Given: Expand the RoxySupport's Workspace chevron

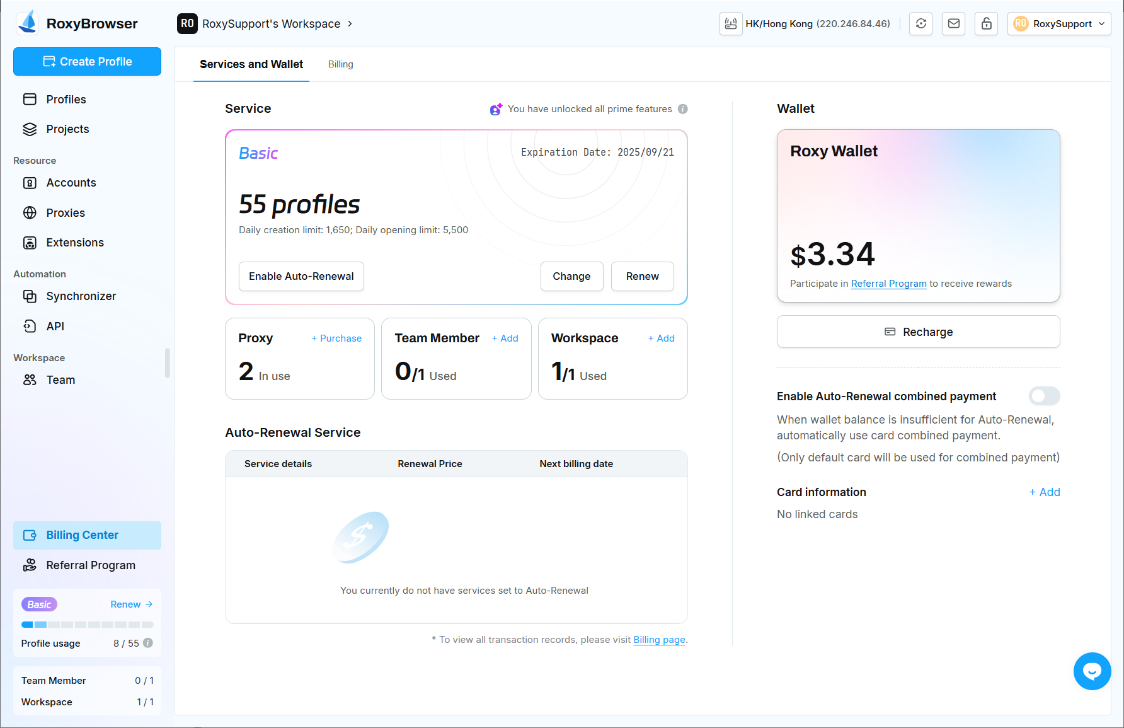Looking at the screenshot, I should 350,24.
